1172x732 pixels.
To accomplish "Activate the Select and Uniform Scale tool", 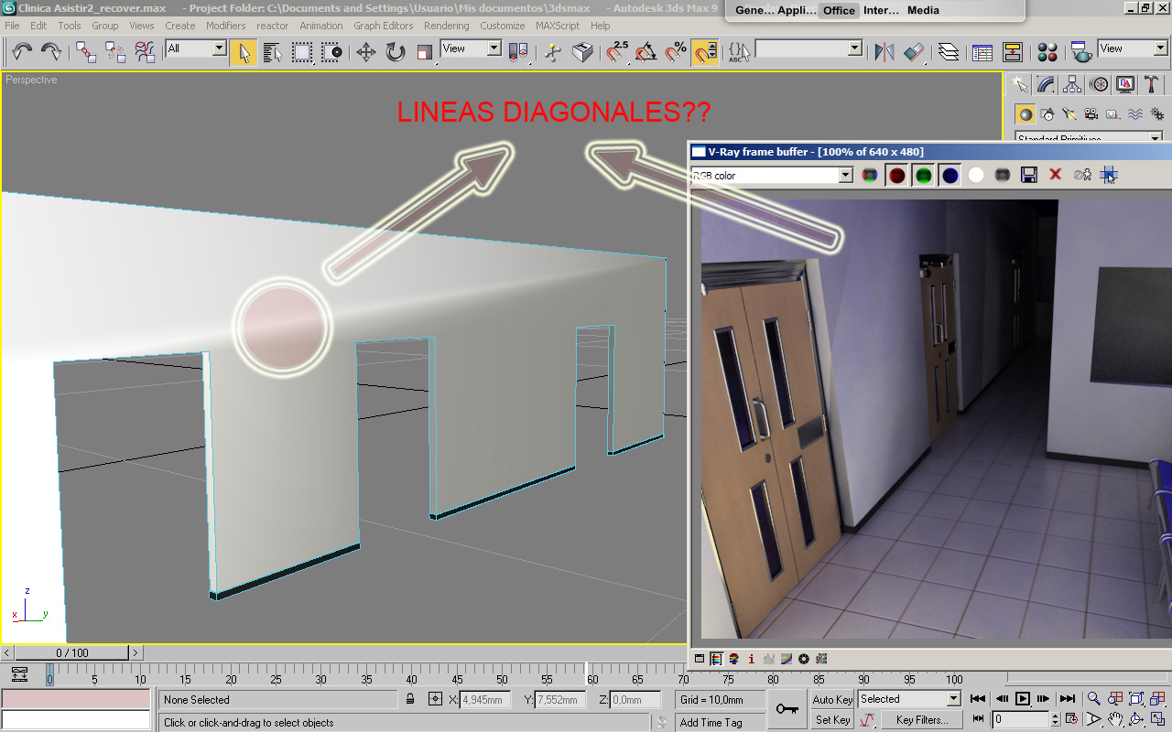I will point(425,51).
